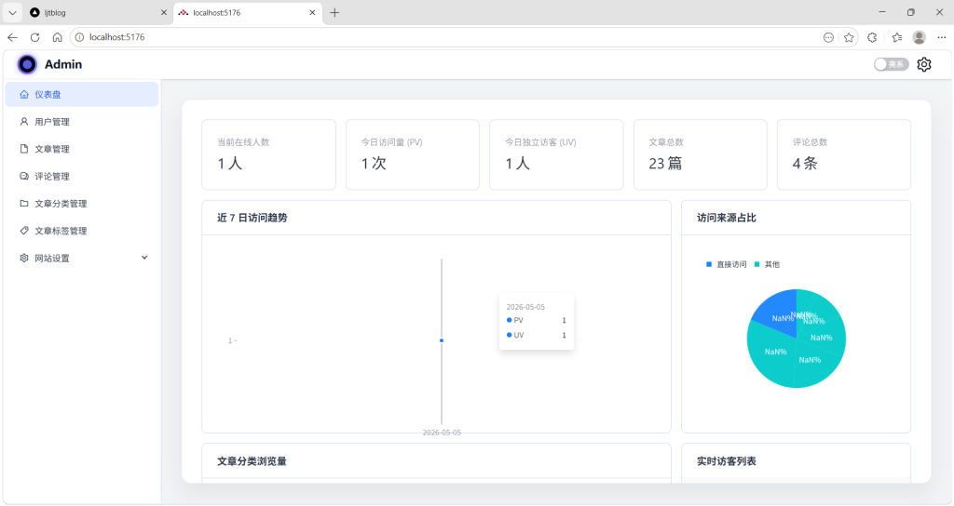This screenshot has width=954, height=506.
Task: Click the PV data point on trend chart
Action: coord(442,340)
